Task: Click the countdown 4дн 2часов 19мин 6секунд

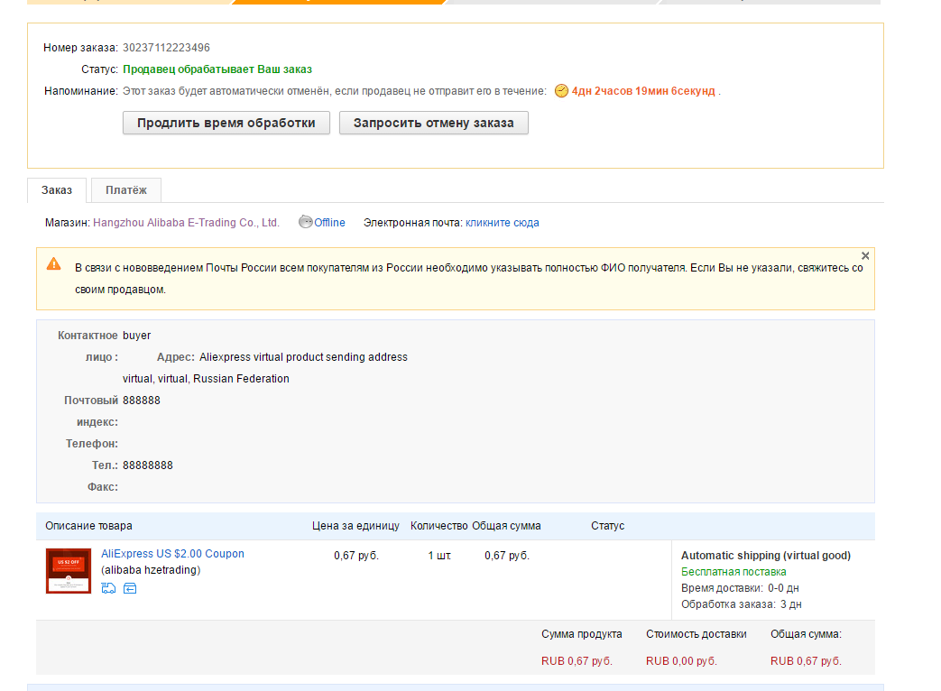Action: 643,90
